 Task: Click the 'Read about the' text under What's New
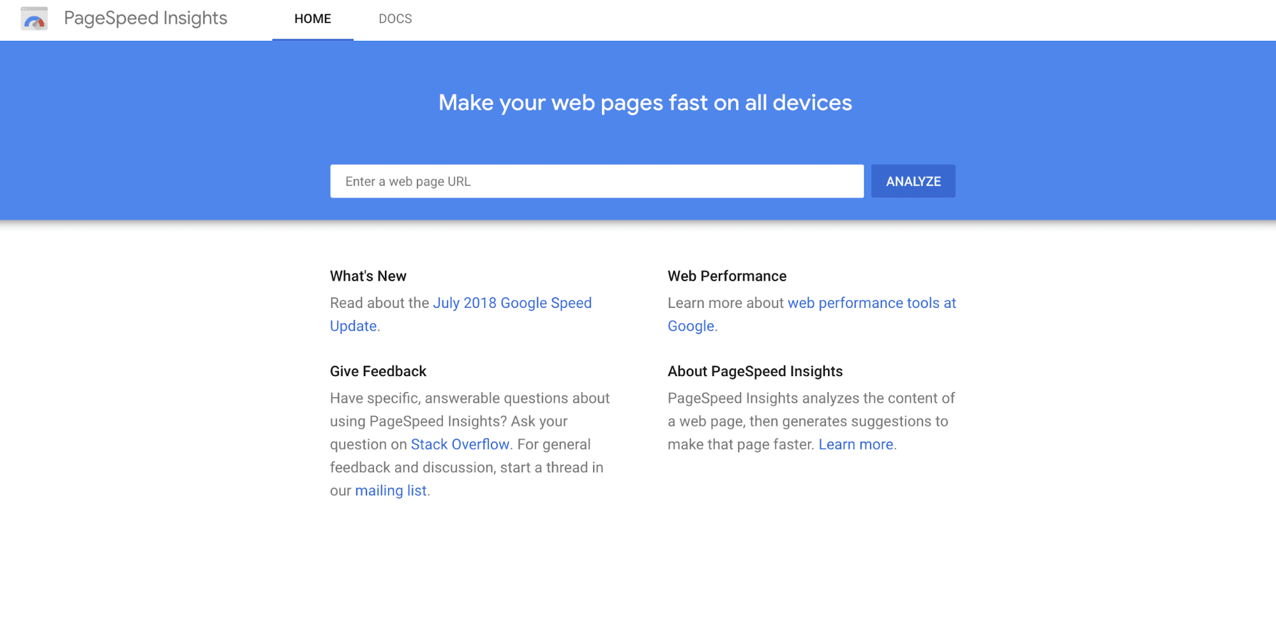[x=379, y=303]
